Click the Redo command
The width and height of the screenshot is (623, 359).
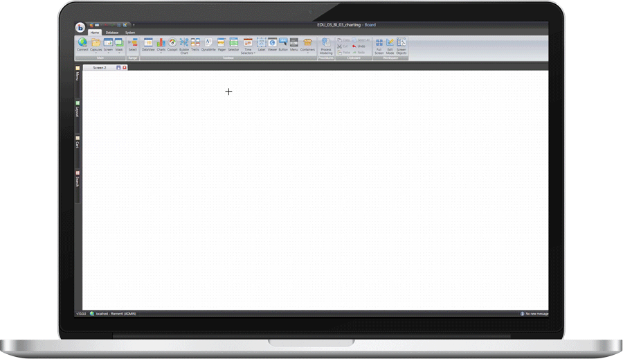(x=359, y=52)
